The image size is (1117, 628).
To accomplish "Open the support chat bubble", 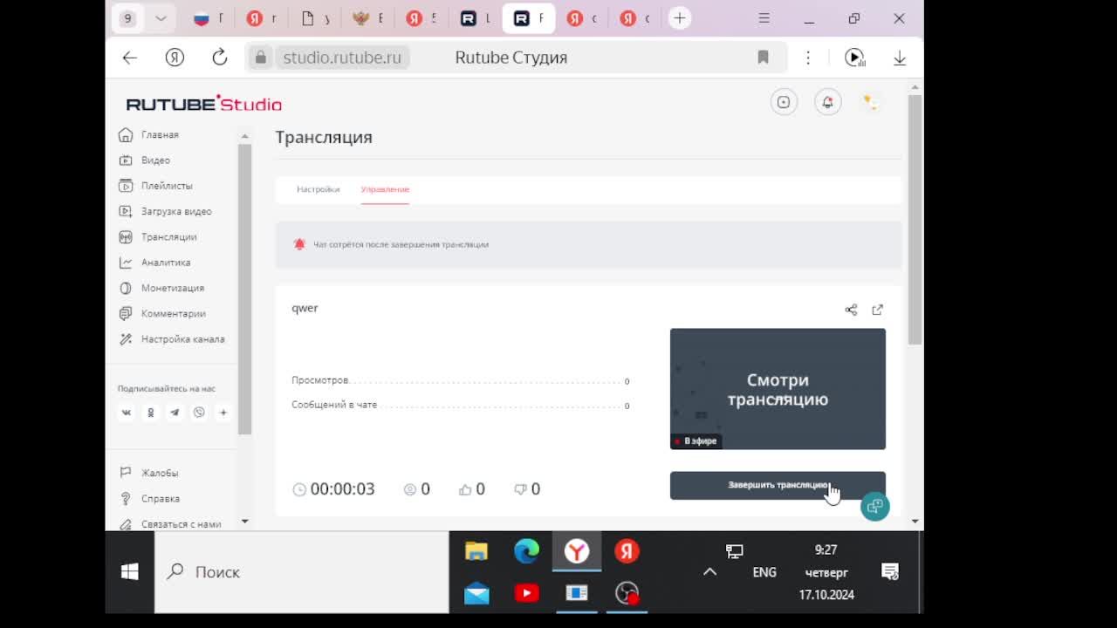I will pos(875,506).
